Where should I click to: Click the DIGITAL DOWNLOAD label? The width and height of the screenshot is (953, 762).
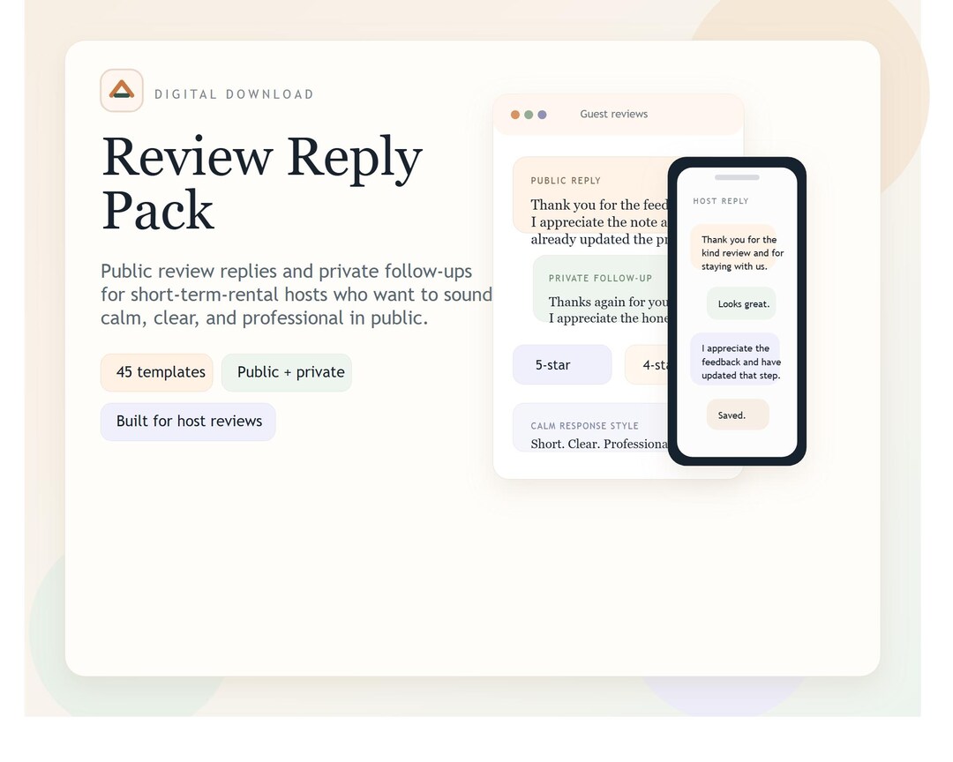234,94
